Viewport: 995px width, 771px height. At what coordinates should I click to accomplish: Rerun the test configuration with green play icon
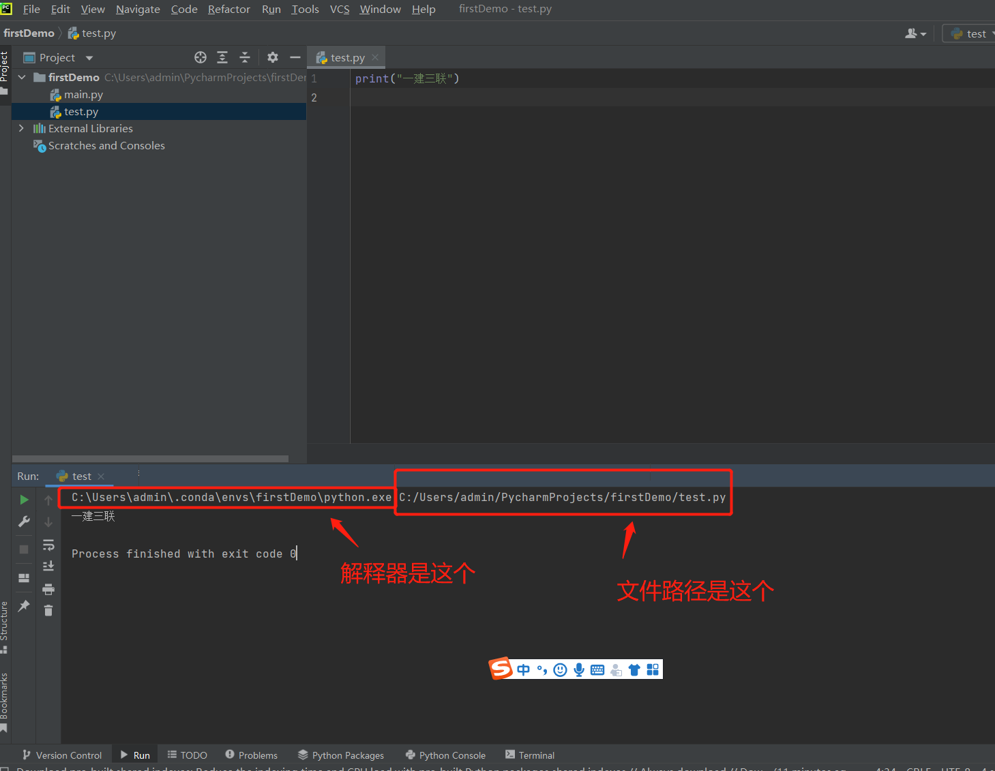24,500
